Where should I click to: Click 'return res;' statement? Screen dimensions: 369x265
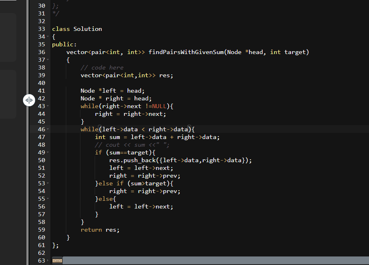pyautogui.click(x=100, y=230)
